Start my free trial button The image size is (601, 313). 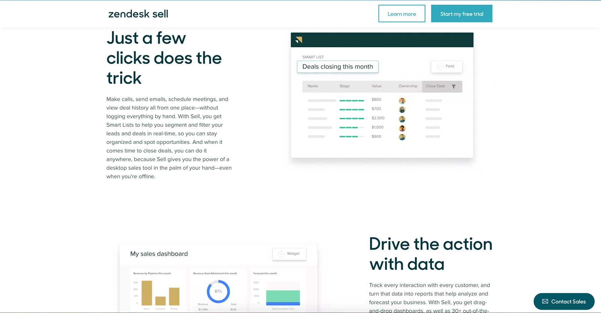pyautogui.click(x=462, y=13)
